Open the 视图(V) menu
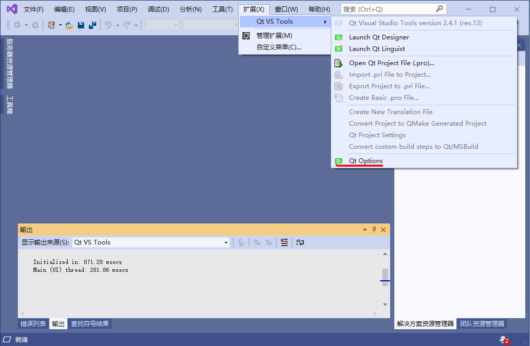The height and width of the screenshot is (346, 530). [95, 9]
